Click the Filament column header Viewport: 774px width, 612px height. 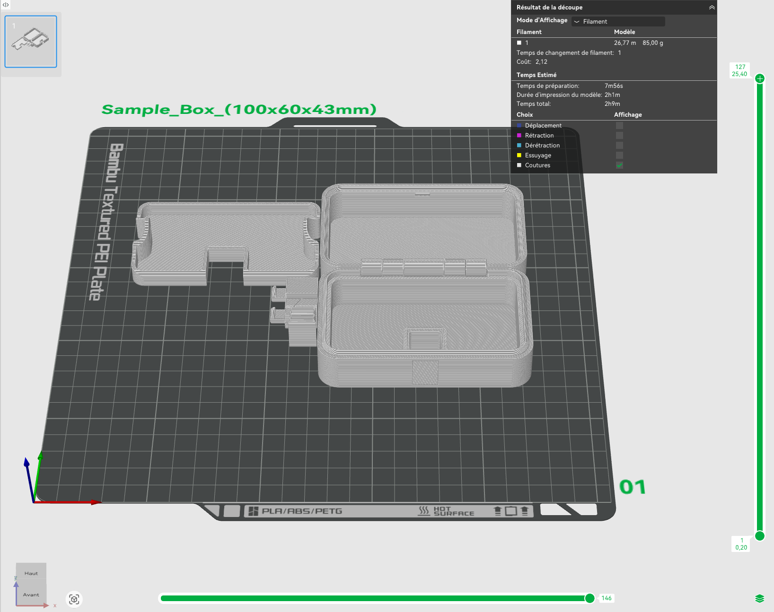coord(529,32)
